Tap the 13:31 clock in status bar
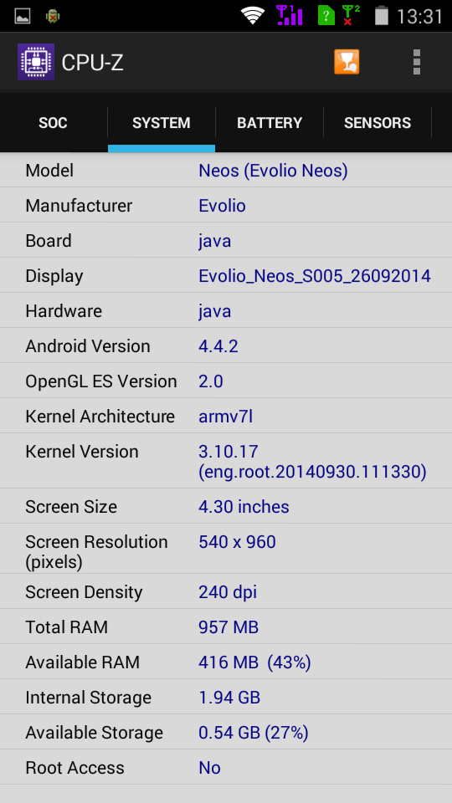Screen dimensions: 452x803 coord(419,17)
